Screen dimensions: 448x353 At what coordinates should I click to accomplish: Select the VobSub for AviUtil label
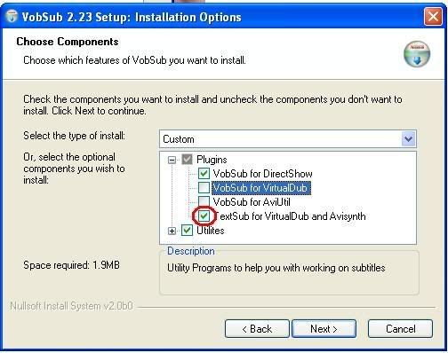(252, 202)
